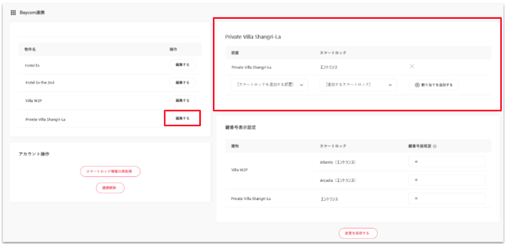Screen dimensions: 505x244
Task: Select the Private Villa Shangri-La key suffix field
Action: 446,199
